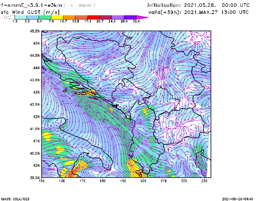Image resolution: width=260 pixels, height=201 pixels.
Task: Click the 40.5N latitude label
Action: [x=35, y=154]
